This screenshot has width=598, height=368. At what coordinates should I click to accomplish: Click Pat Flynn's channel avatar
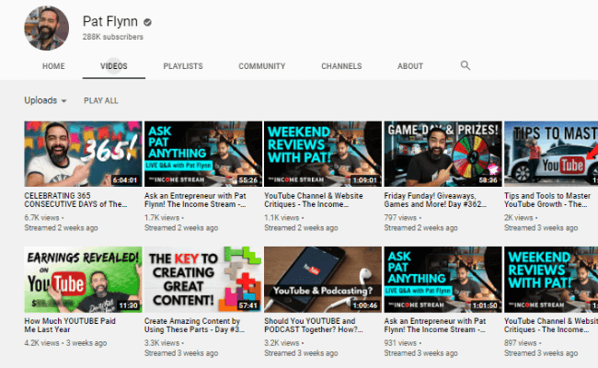pos(46,27)
